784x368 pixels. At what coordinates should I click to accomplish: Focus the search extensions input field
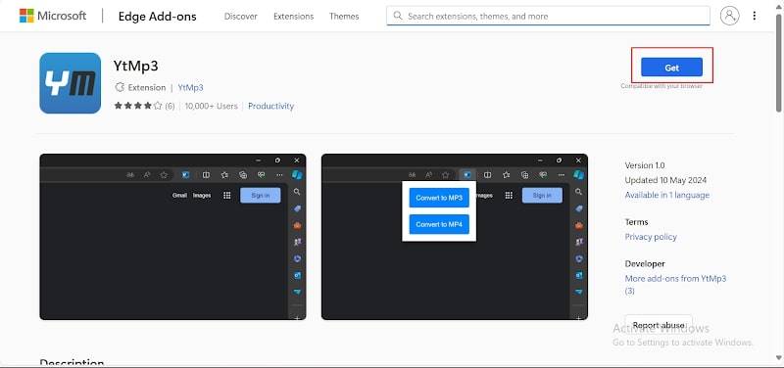[548, 16]
